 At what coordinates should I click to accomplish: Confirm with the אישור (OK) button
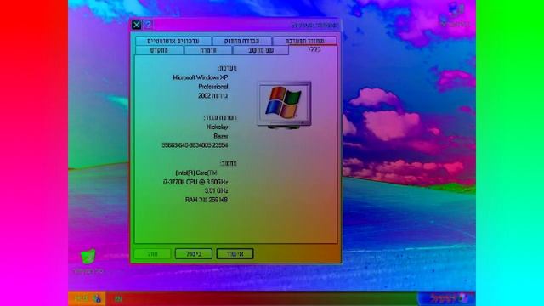pos(235,253)
